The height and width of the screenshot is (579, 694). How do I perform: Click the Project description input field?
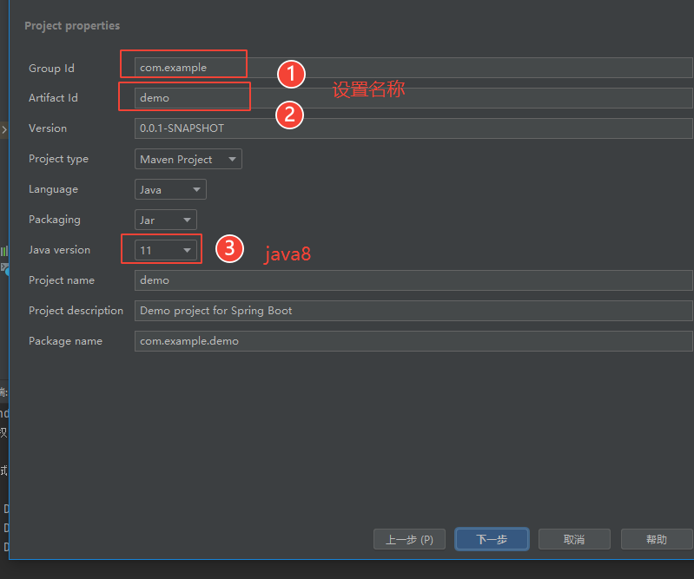[413, 311]
